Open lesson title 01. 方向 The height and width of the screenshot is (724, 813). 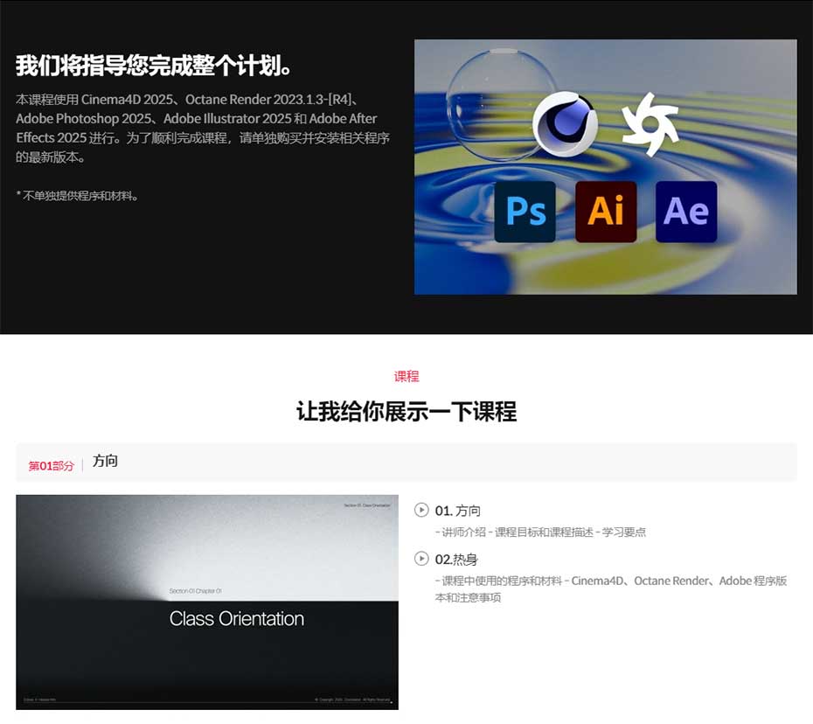(x=457, y=511)
